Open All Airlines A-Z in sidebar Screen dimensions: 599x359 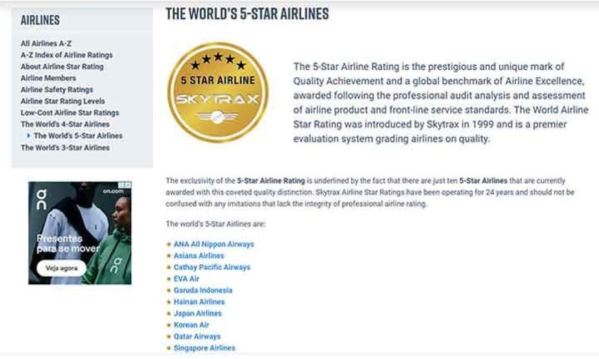tap(46, 44)
